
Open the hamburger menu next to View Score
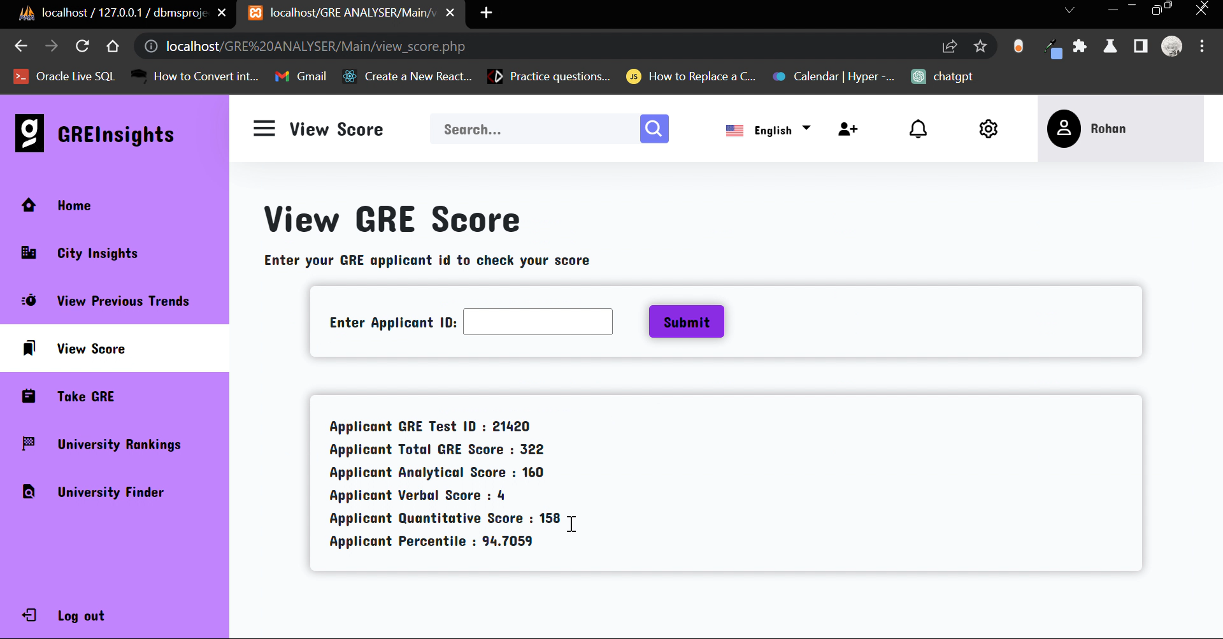(x=264, y=128)
